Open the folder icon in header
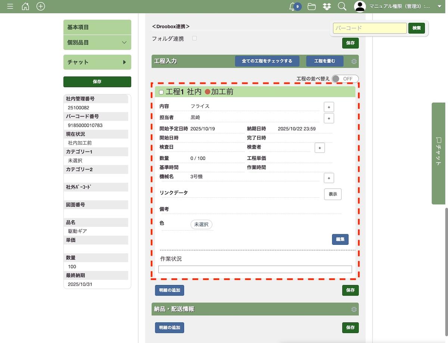448x343 pixels. click(312, 6)
